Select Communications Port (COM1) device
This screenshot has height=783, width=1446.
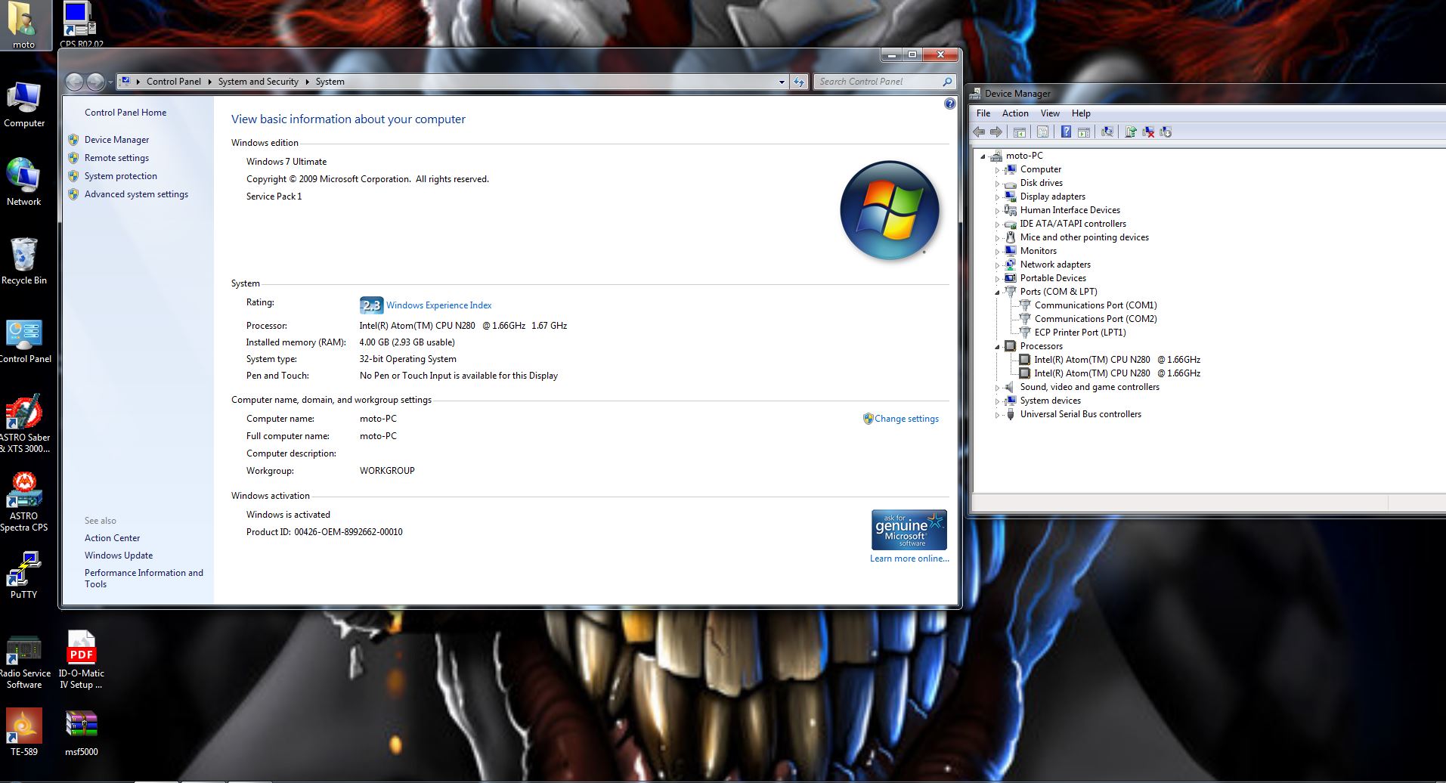1095,305
